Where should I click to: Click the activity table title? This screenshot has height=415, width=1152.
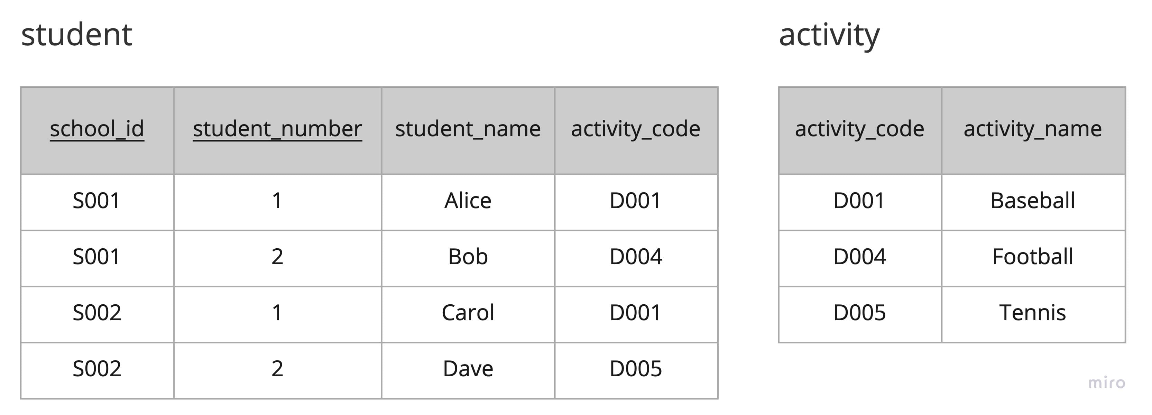(829, 35)
